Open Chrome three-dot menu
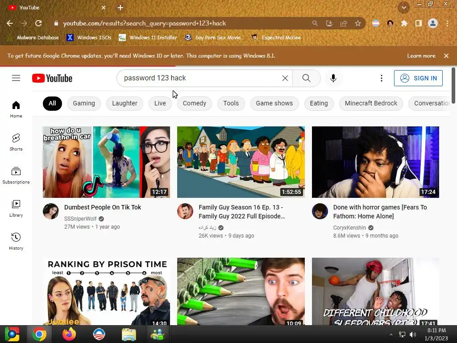Image resolution: width=457 pixels, height=343 pixels. pyautogui.click(x=447, y=23)
